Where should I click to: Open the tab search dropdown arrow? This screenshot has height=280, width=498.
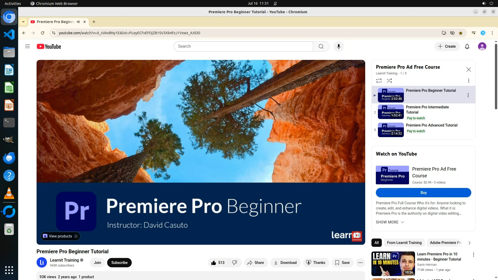(23, 22)
